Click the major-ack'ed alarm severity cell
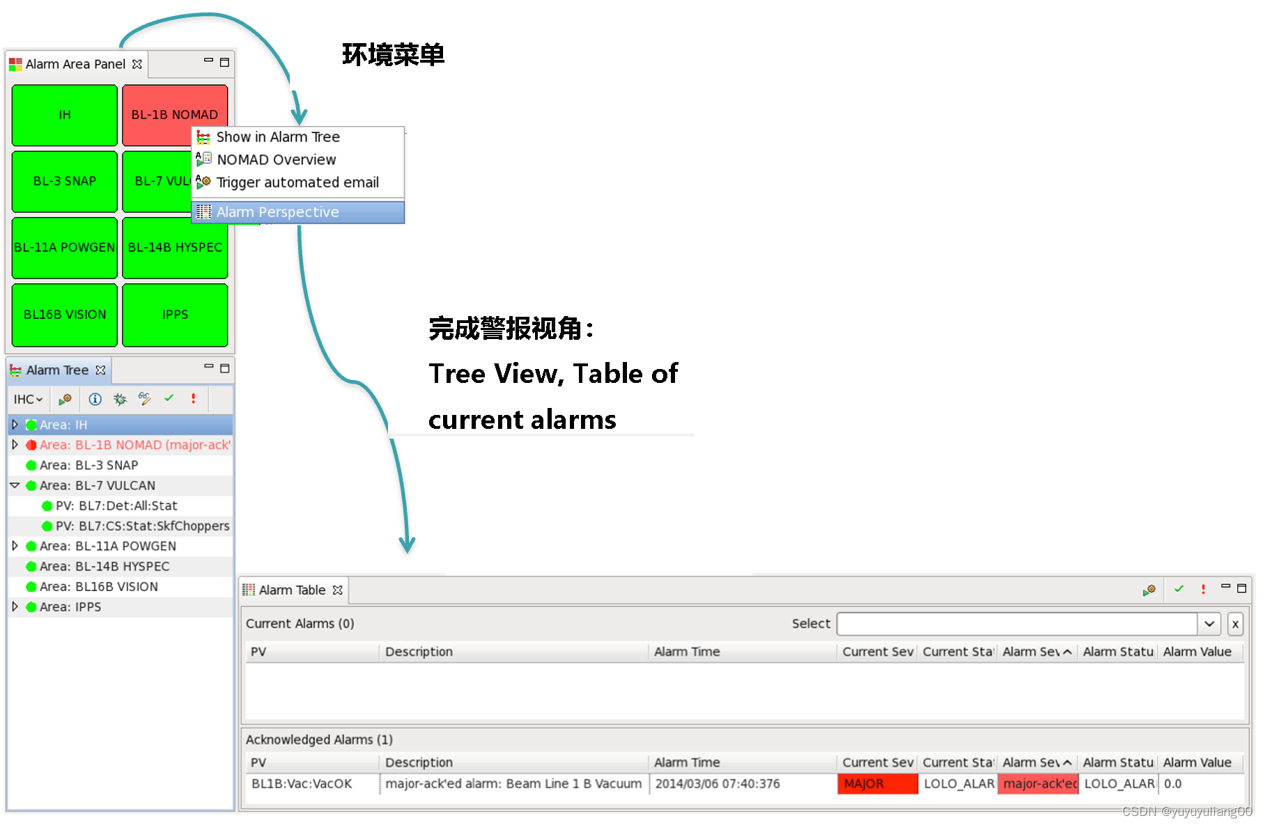The height and width of the screenshot is (825, 1263). [1038, 784]
